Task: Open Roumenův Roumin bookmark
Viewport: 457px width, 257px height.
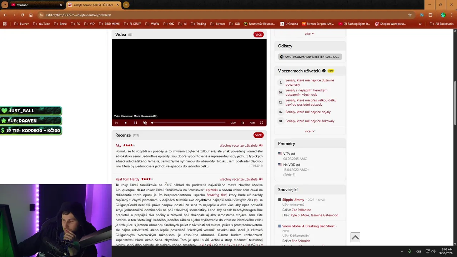Action: (260, 24)
